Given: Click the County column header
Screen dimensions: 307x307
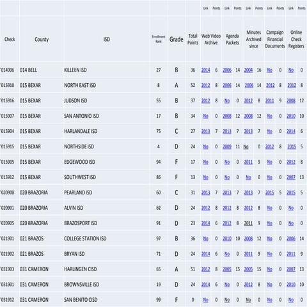Looking at the screenshot, I should (x=42, y=40).
